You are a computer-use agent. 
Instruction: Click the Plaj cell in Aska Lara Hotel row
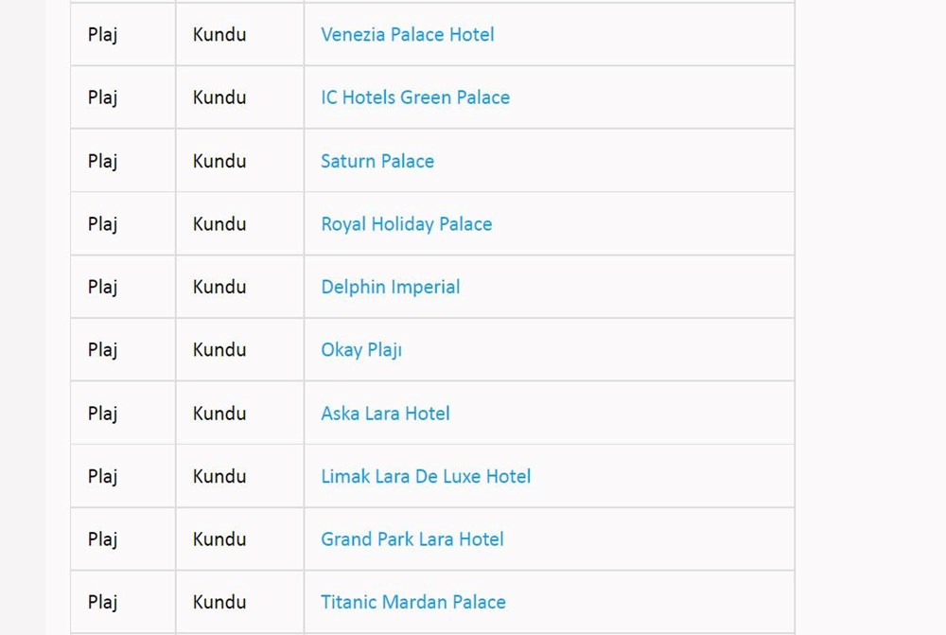(x=102, y=414)
